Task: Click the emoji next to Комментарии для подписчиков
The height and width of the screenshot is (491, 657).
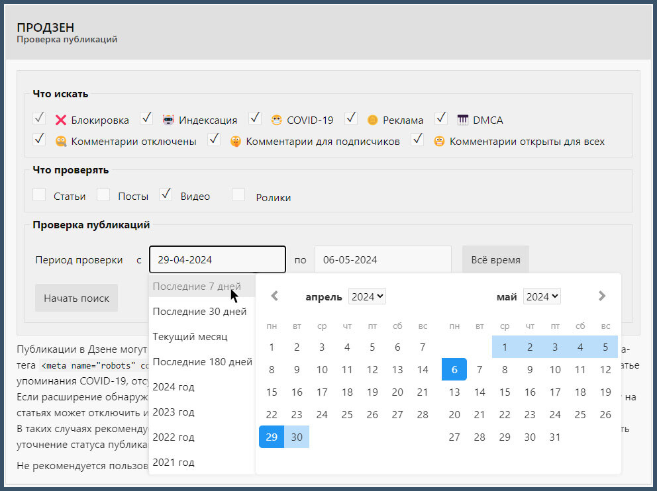Action: coord(236,142)
